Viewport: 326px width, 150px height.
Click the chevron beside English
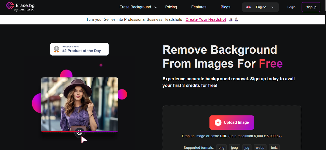pyautogui.click(x=272, y=7)
